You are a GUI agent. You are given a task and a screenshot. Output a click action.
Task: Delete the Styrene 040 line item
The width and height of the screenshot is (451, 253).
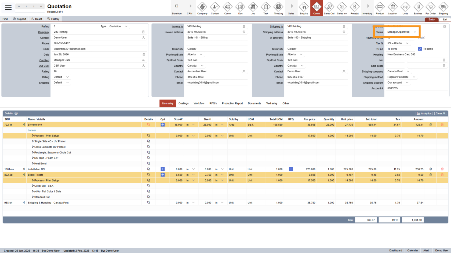[x=442, y=124]
